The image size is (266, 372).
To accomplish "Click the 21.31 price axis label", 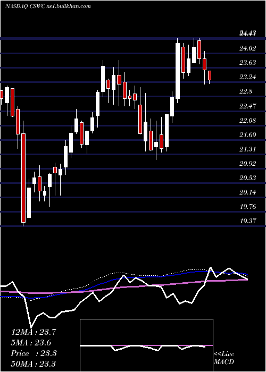I will point(248,149).
